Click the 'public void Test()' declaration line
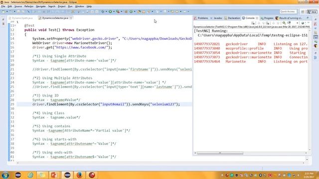The height and width of the screenshot is (179, 319). (59, 30)
